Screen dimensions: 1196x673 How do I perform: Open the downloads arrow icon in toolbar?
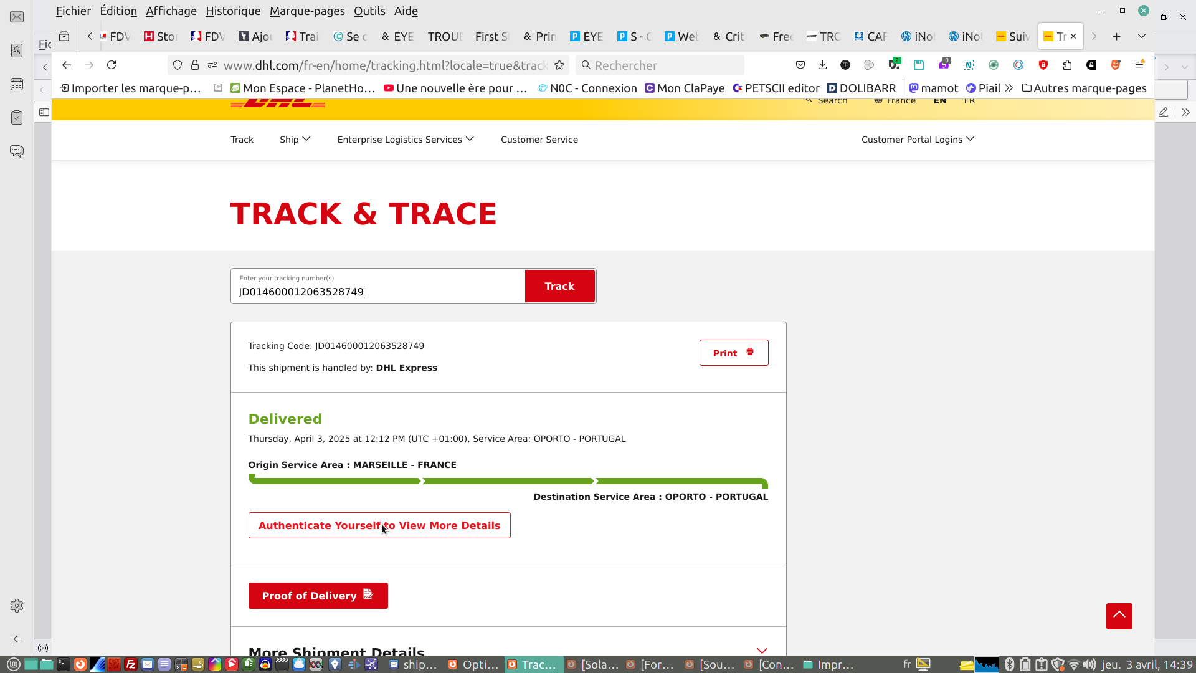coord(822,65)
